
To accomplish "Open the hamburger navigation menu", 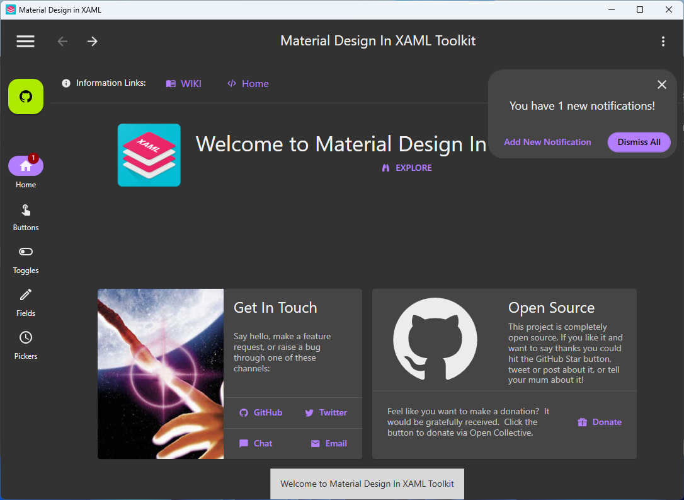I will click(25, 41).
